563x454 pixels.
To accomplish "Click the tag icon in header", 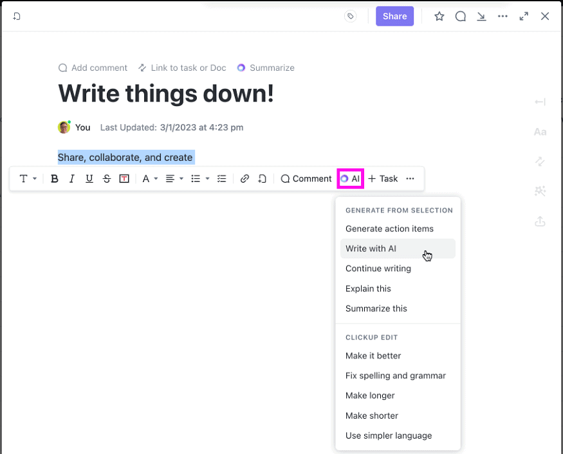I will 350,17.
